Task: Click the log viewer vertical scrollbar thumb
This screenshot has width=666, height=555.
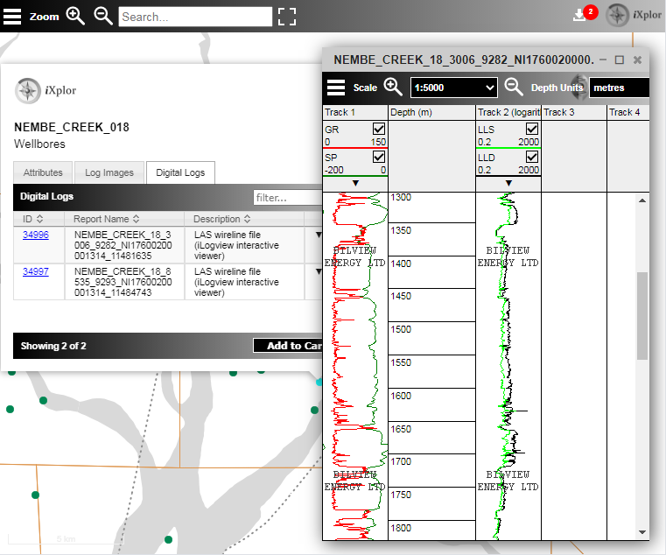Action: (x=642, y=315)
